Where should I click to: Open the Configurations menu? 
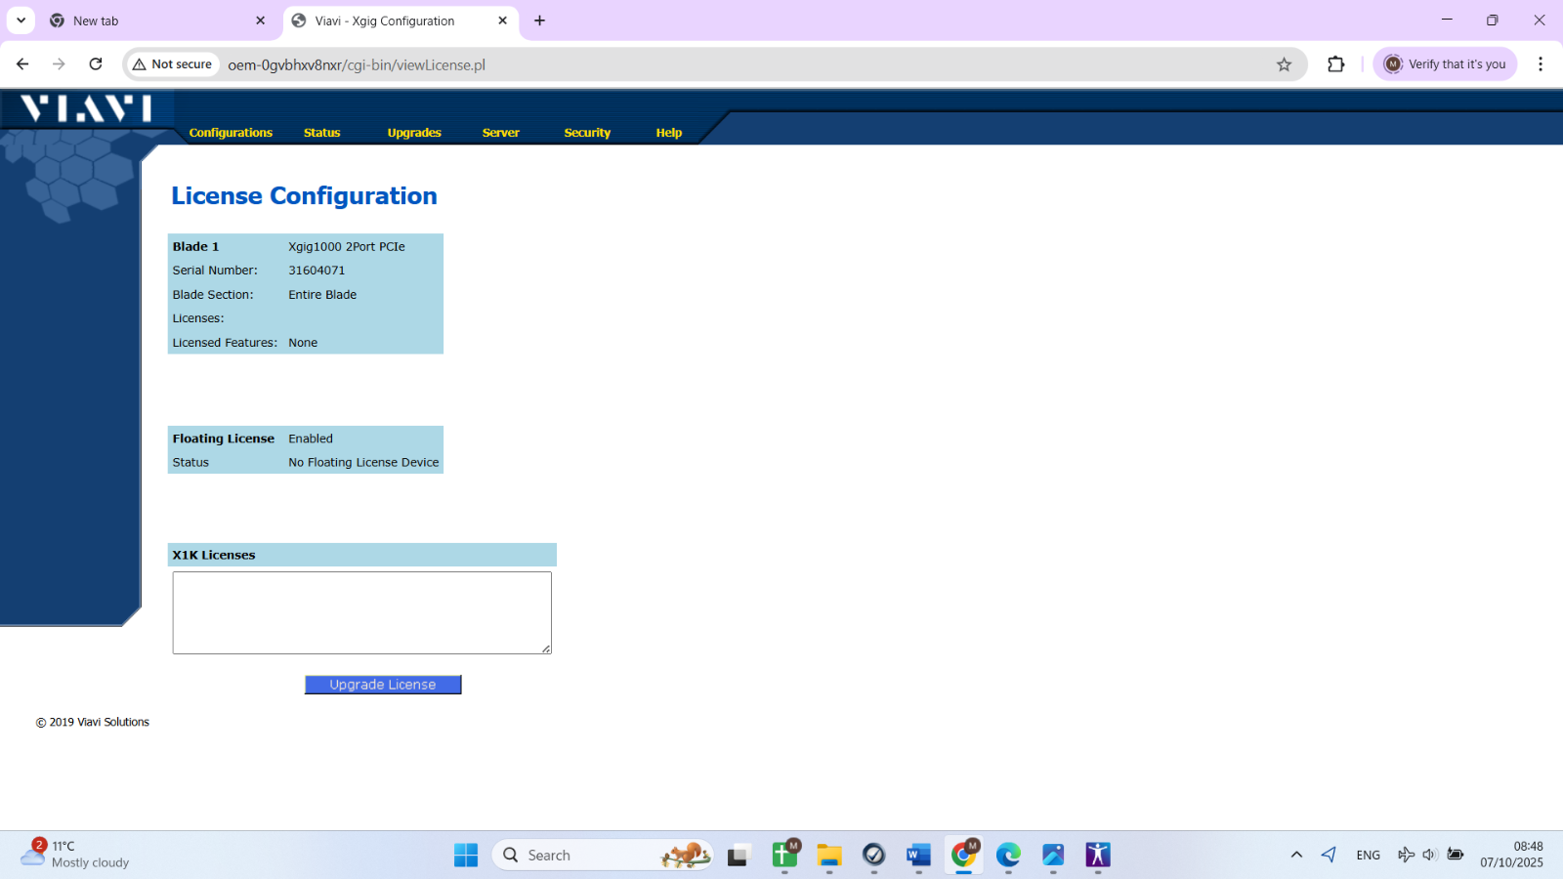tap(231, 133)
